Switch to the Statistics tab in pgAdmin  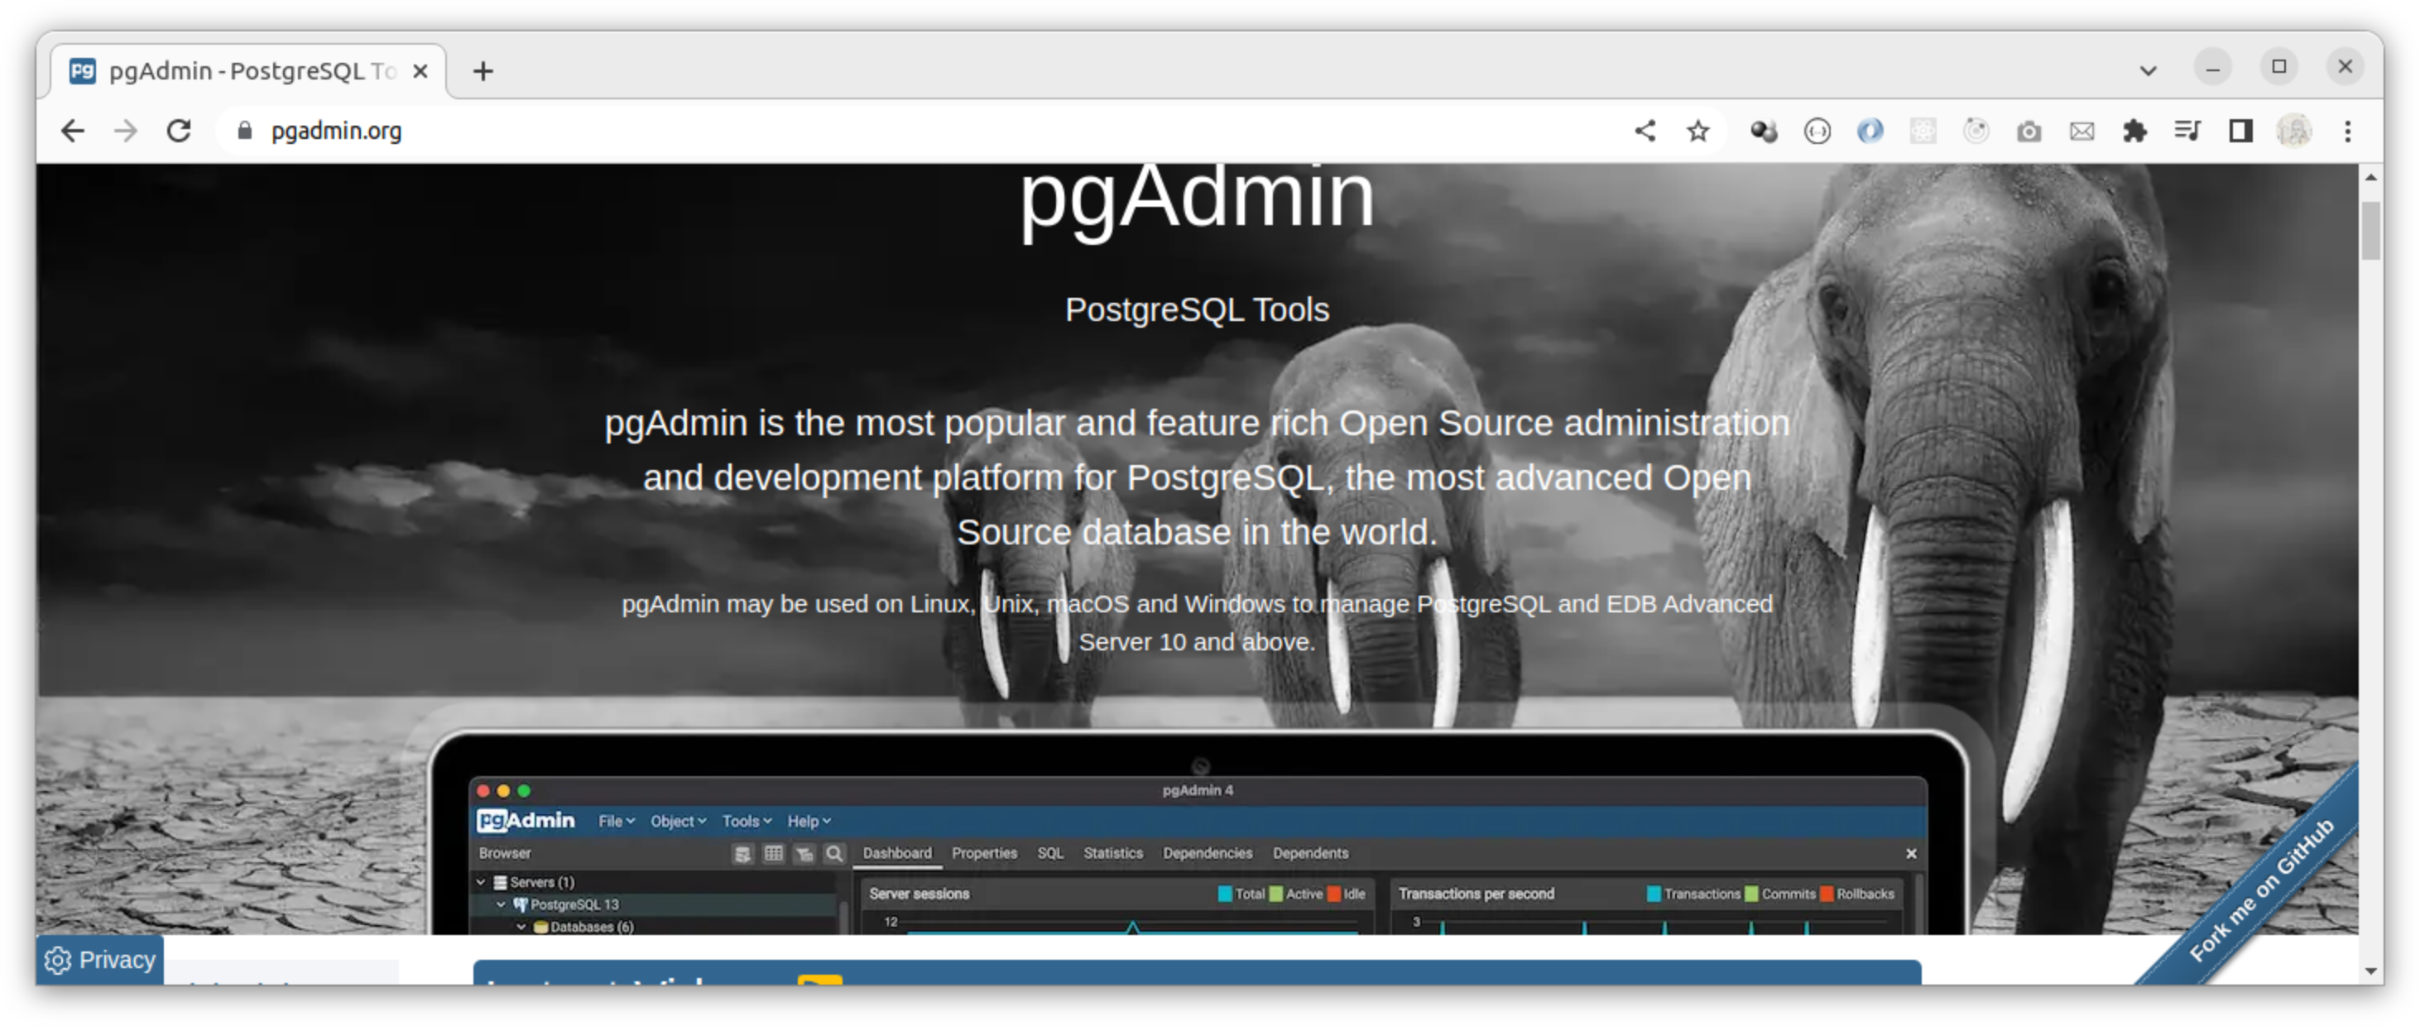(1112, 853)
